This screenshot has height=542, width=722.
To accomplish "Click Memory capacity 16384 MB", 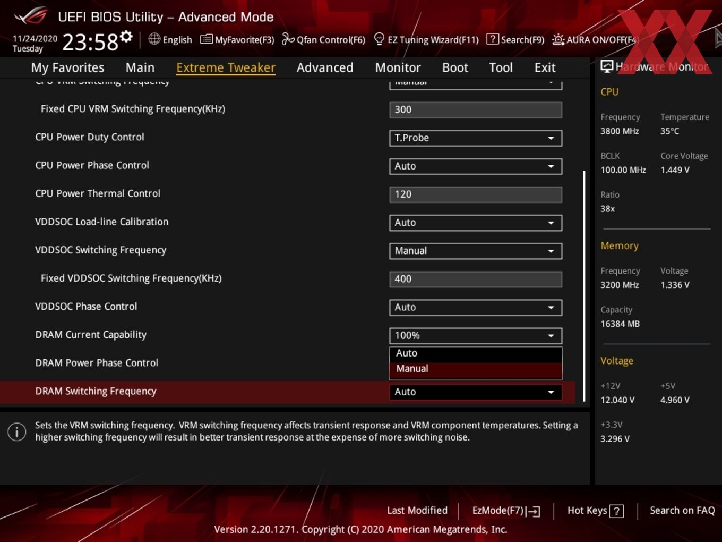I will tap(620, 324).
